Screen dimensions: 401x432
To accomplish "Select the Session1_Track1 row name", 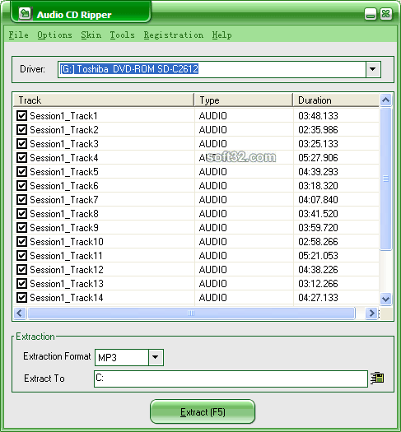I will [63, 116].
